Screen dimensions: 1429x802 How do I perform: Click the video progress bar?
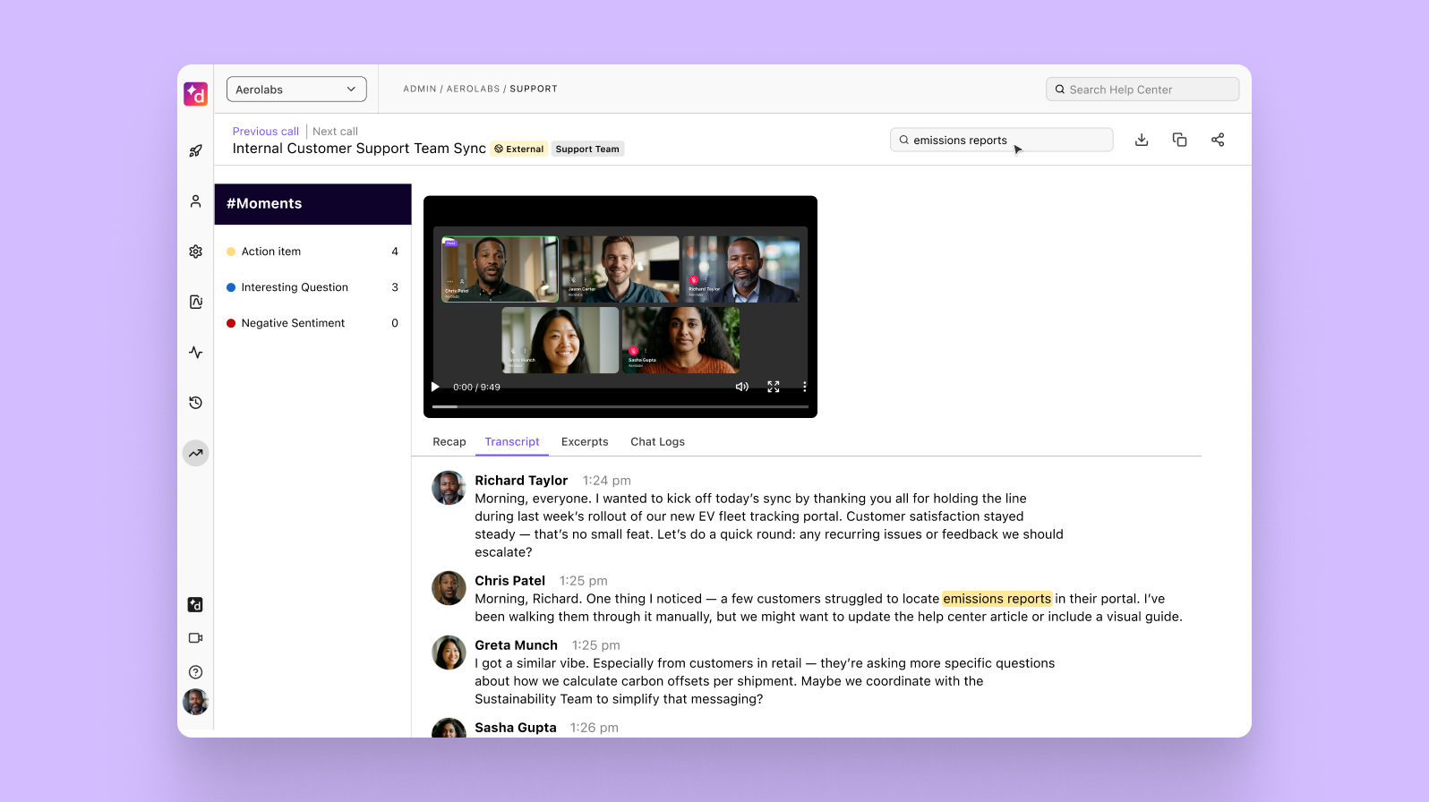coord(620,406)
